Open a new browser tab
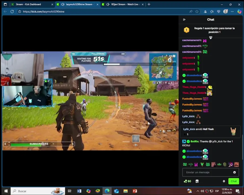Screen dimensions: 244x195 149,4
